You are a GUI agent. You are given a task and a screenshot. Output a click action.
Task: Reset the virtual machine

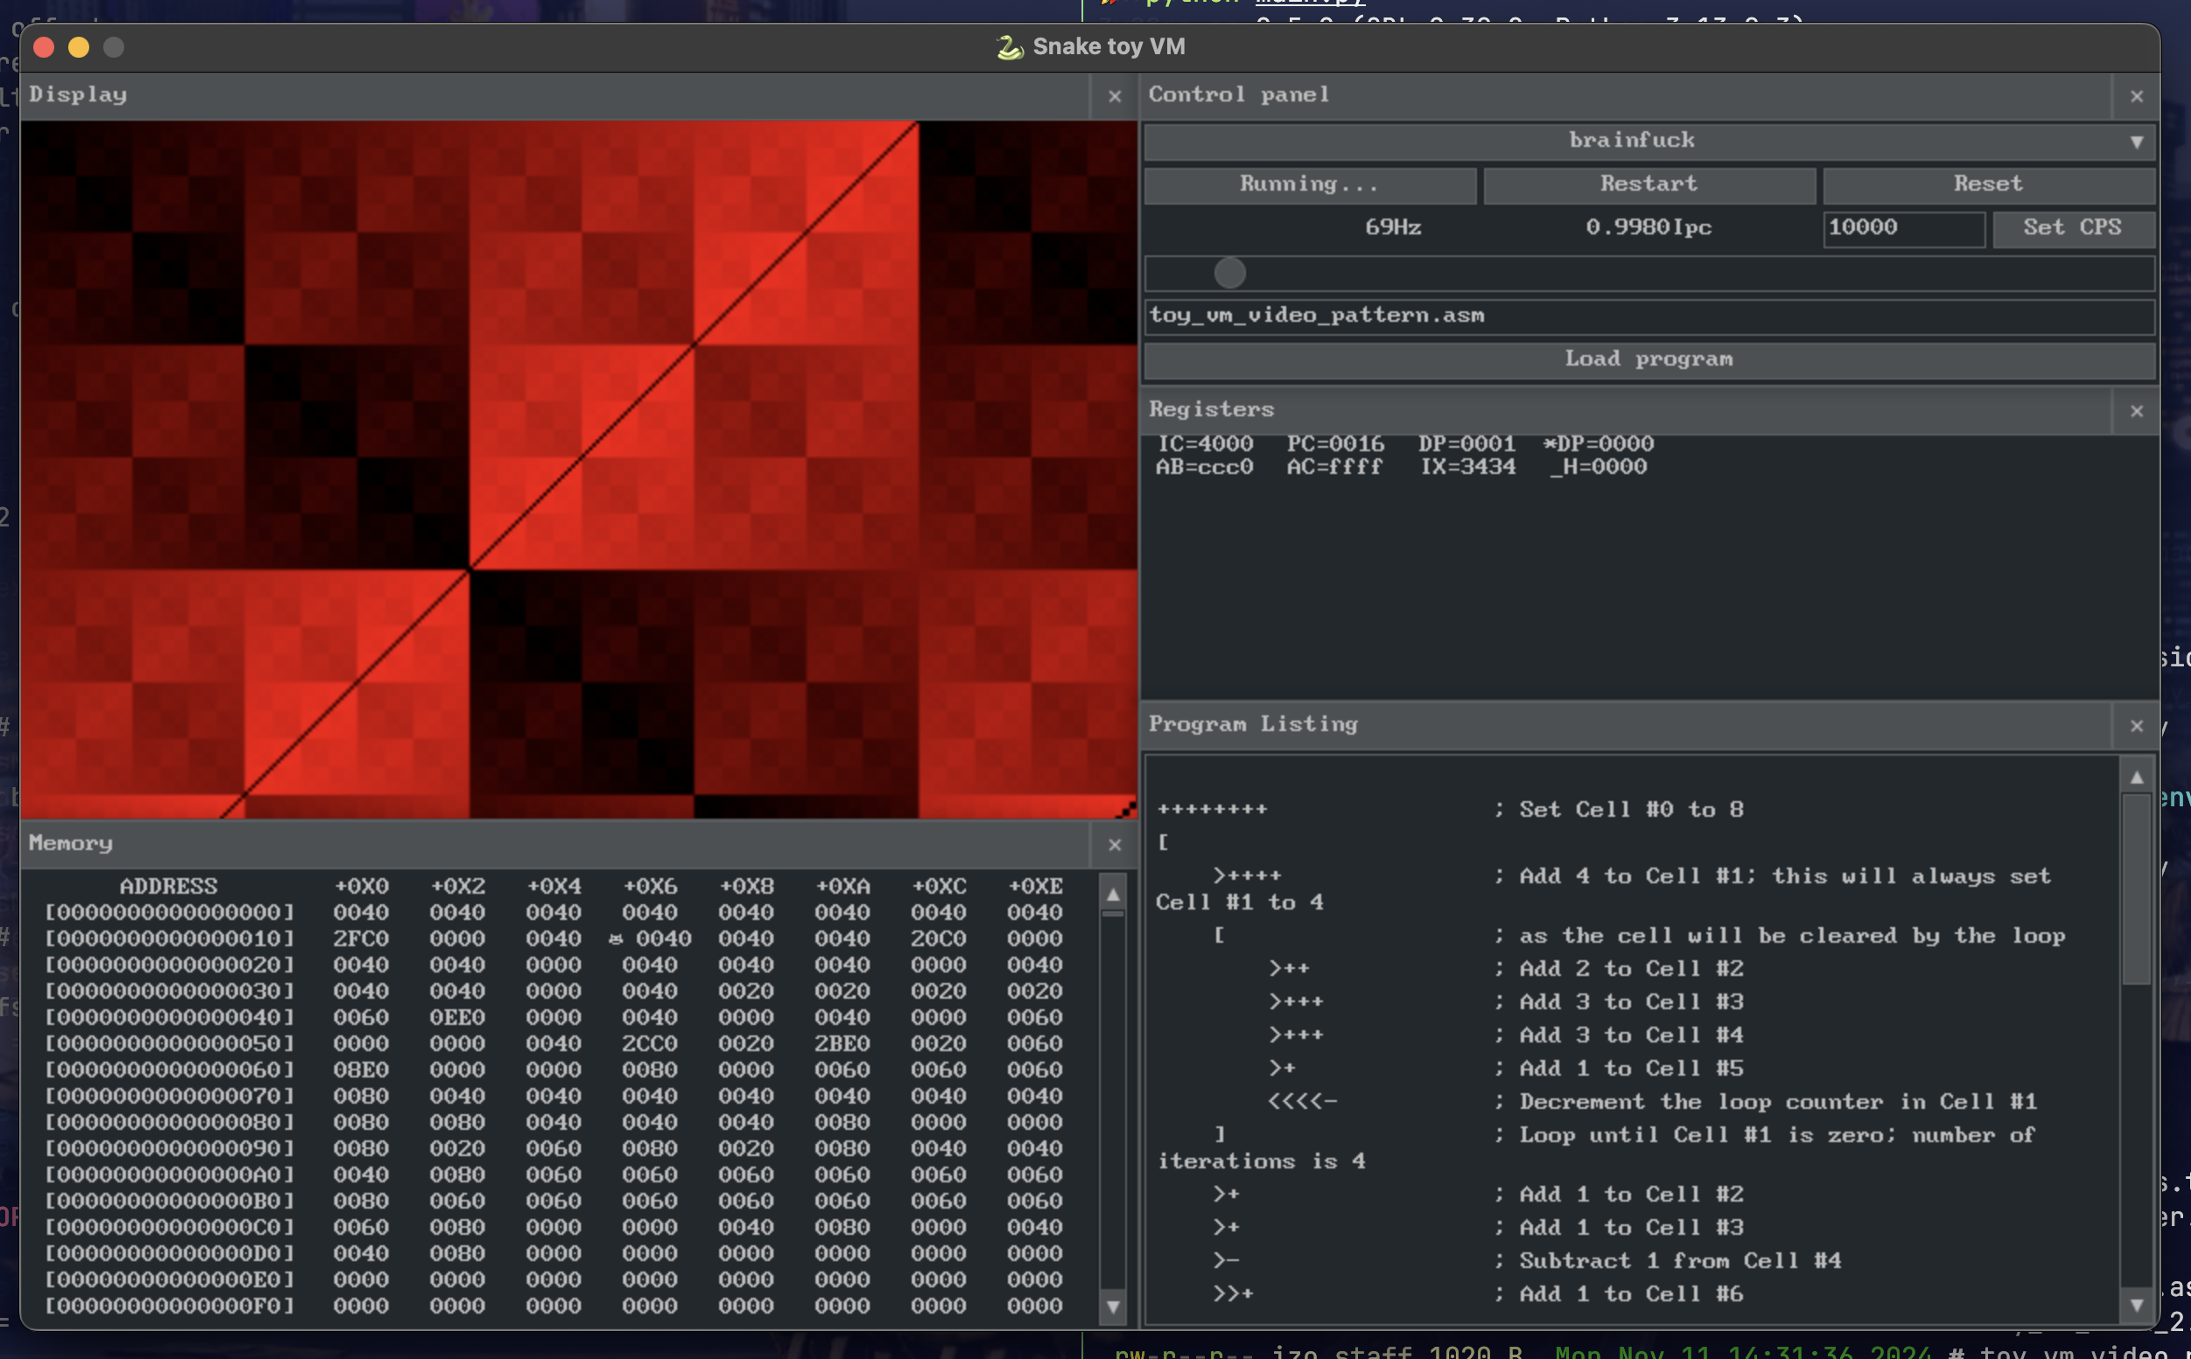pos(1988,185)
